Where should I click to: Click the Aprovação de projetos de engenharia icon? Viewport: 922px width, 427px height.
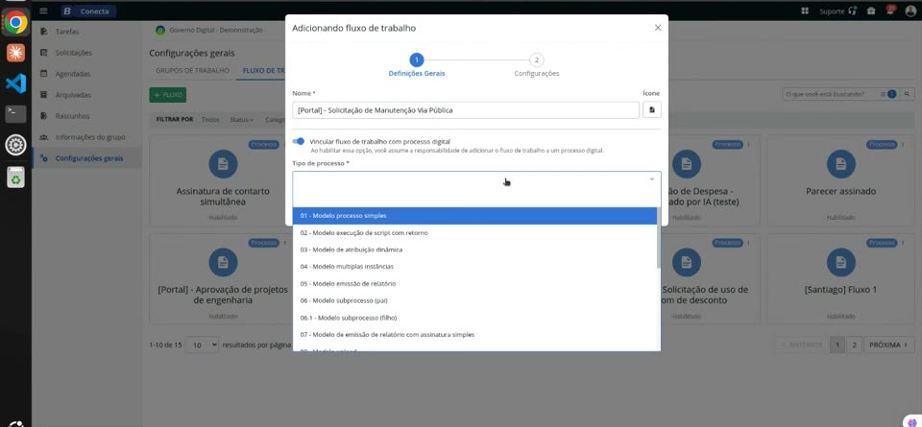click(223, 263)
